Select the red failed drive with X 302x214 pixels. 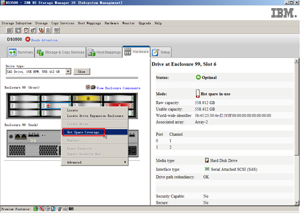tap(119, 105)
